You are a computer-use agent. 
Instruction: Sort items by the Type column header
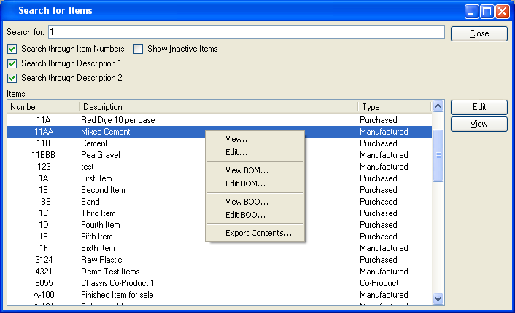394,107
